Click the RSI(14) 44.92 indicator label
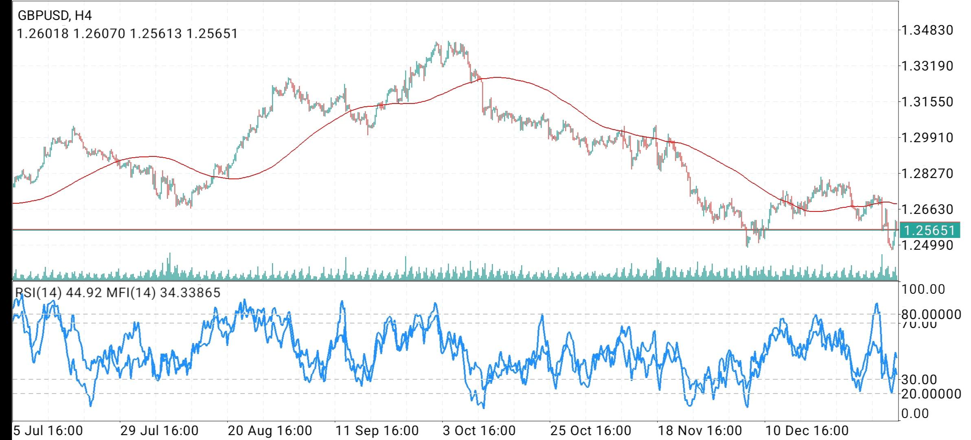The height and width of the screenshot is (440, 971). coord(59,293)
